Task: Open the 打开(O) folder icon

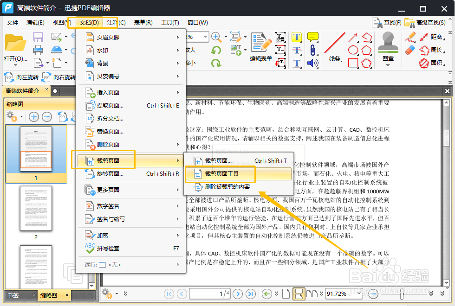Action: click(x=15, y=43)
